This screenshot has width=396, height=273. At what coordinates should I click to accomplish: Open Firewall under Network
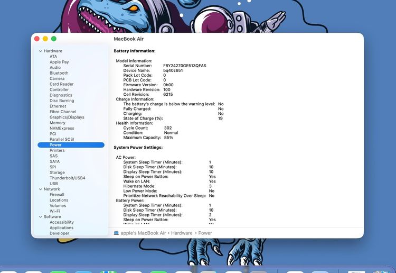pos(57,195)
